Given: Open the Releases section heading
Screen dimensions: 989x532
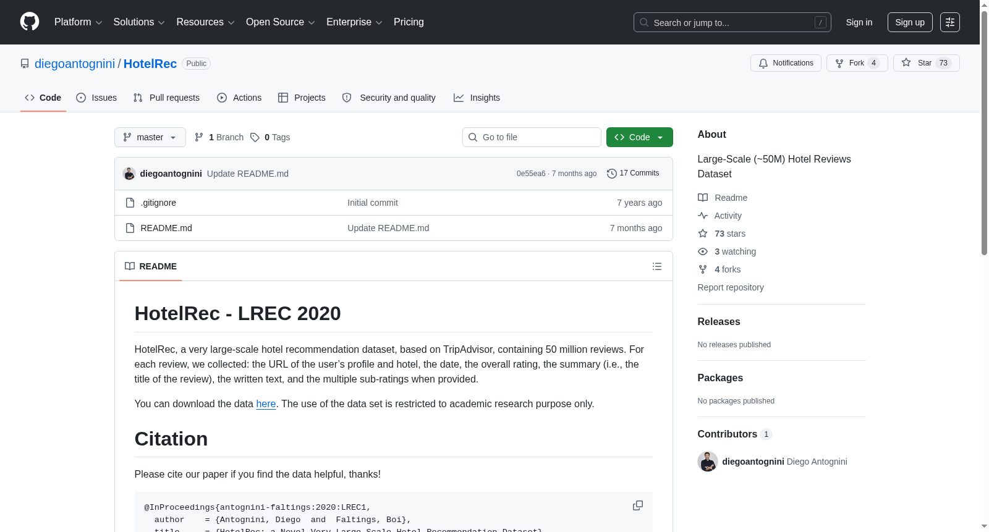Looking at the screenshot, I should [x=719, y=321].
